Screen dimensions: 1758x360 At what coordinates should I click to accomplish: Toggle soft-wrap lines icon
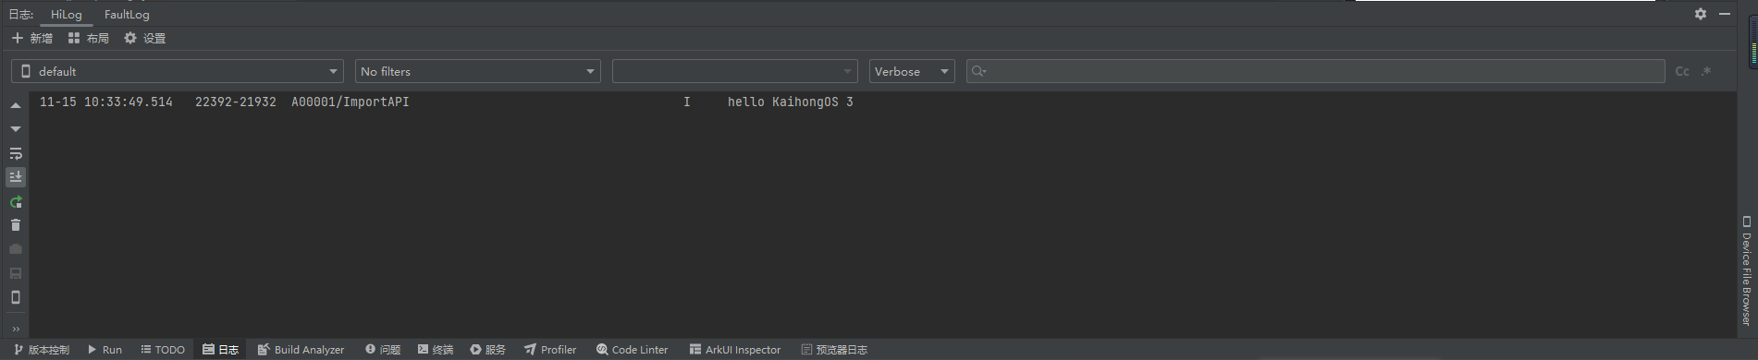(x=16, y=153)
